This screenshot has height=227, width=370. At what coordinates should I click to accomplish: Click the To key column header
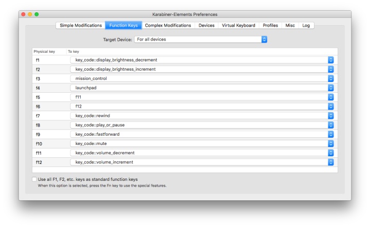(x=73, y=52)
